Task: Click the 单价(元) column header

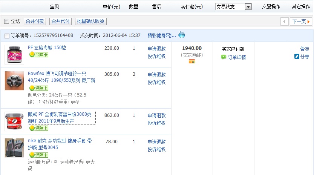Action: [112, 7]
